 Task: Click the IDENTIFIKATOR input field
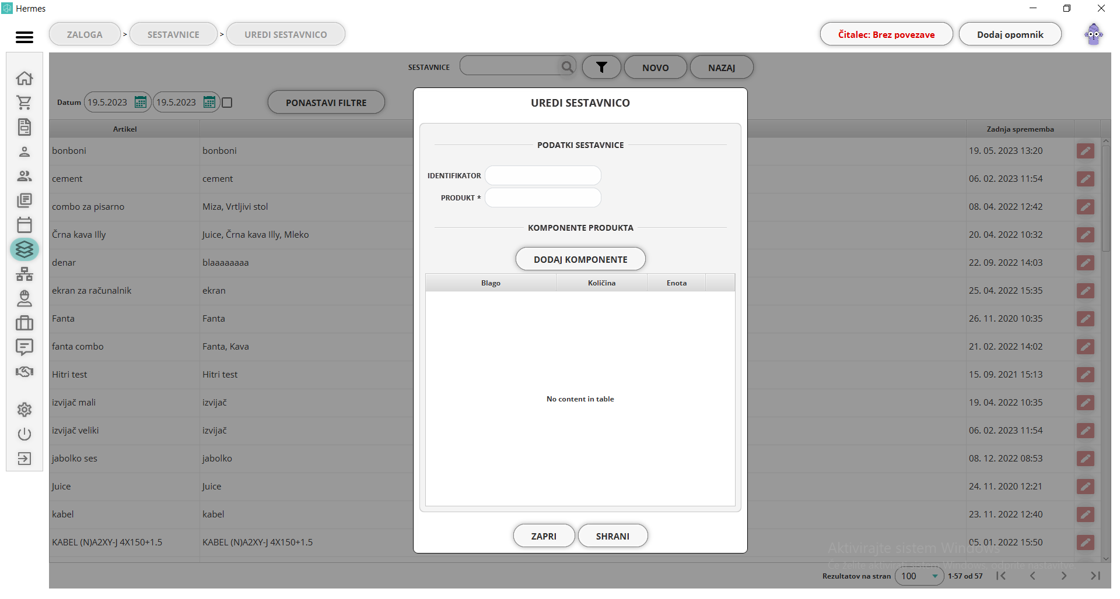click(543, 175)
